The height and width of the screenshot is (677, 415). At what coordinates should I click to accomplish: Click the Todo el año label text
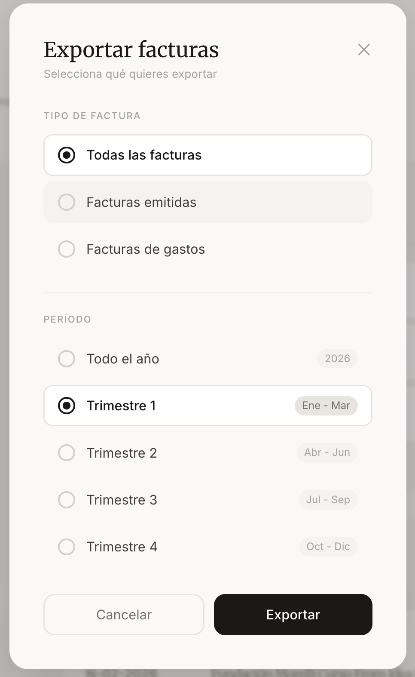[x=123, y=359]
